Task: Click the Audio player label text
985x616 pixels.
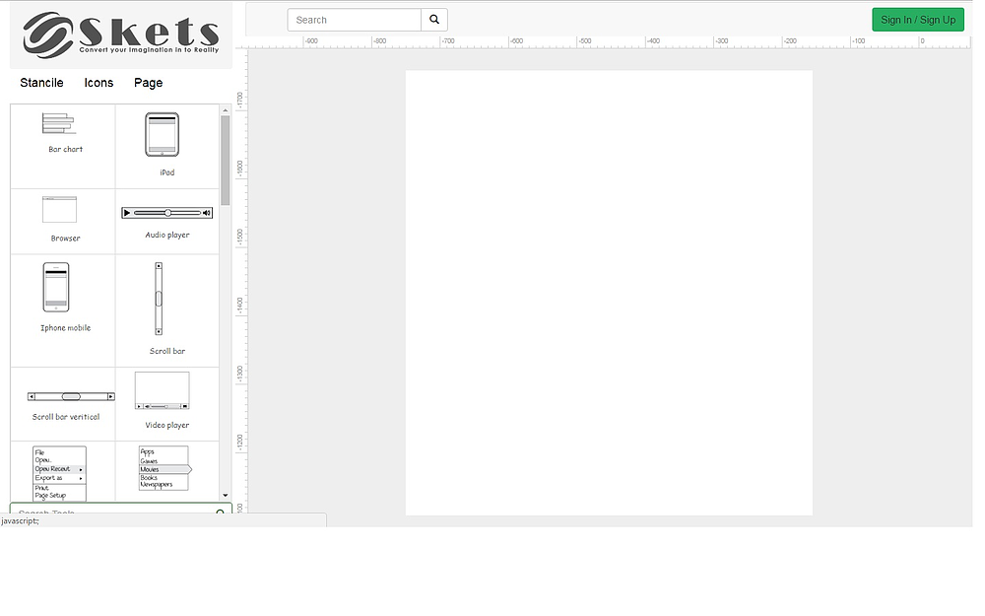Action: (x=167, y=235)
